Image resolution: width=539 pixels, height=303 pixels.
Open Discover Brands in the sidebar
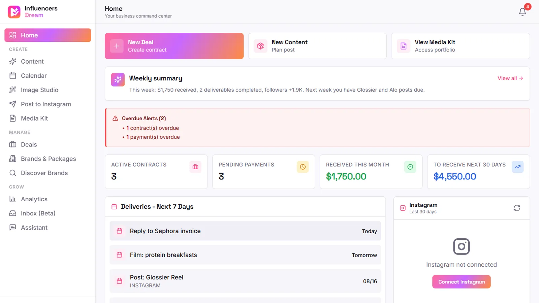(x=47, y=173)
